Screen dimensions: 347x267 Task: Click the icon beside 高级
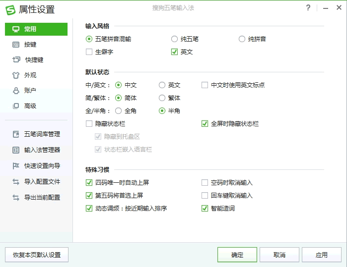(x=15, y=106)
